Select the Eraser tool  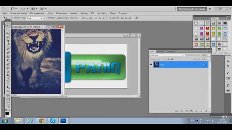point(8,64)
